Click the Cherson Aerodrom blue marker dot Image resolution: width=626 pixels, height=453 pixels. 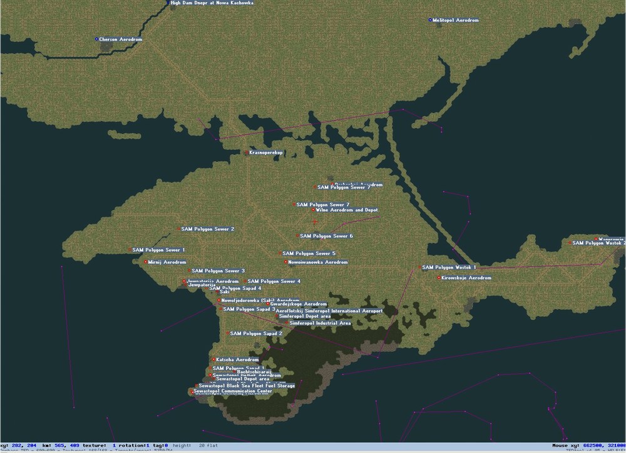coord(96,39)
